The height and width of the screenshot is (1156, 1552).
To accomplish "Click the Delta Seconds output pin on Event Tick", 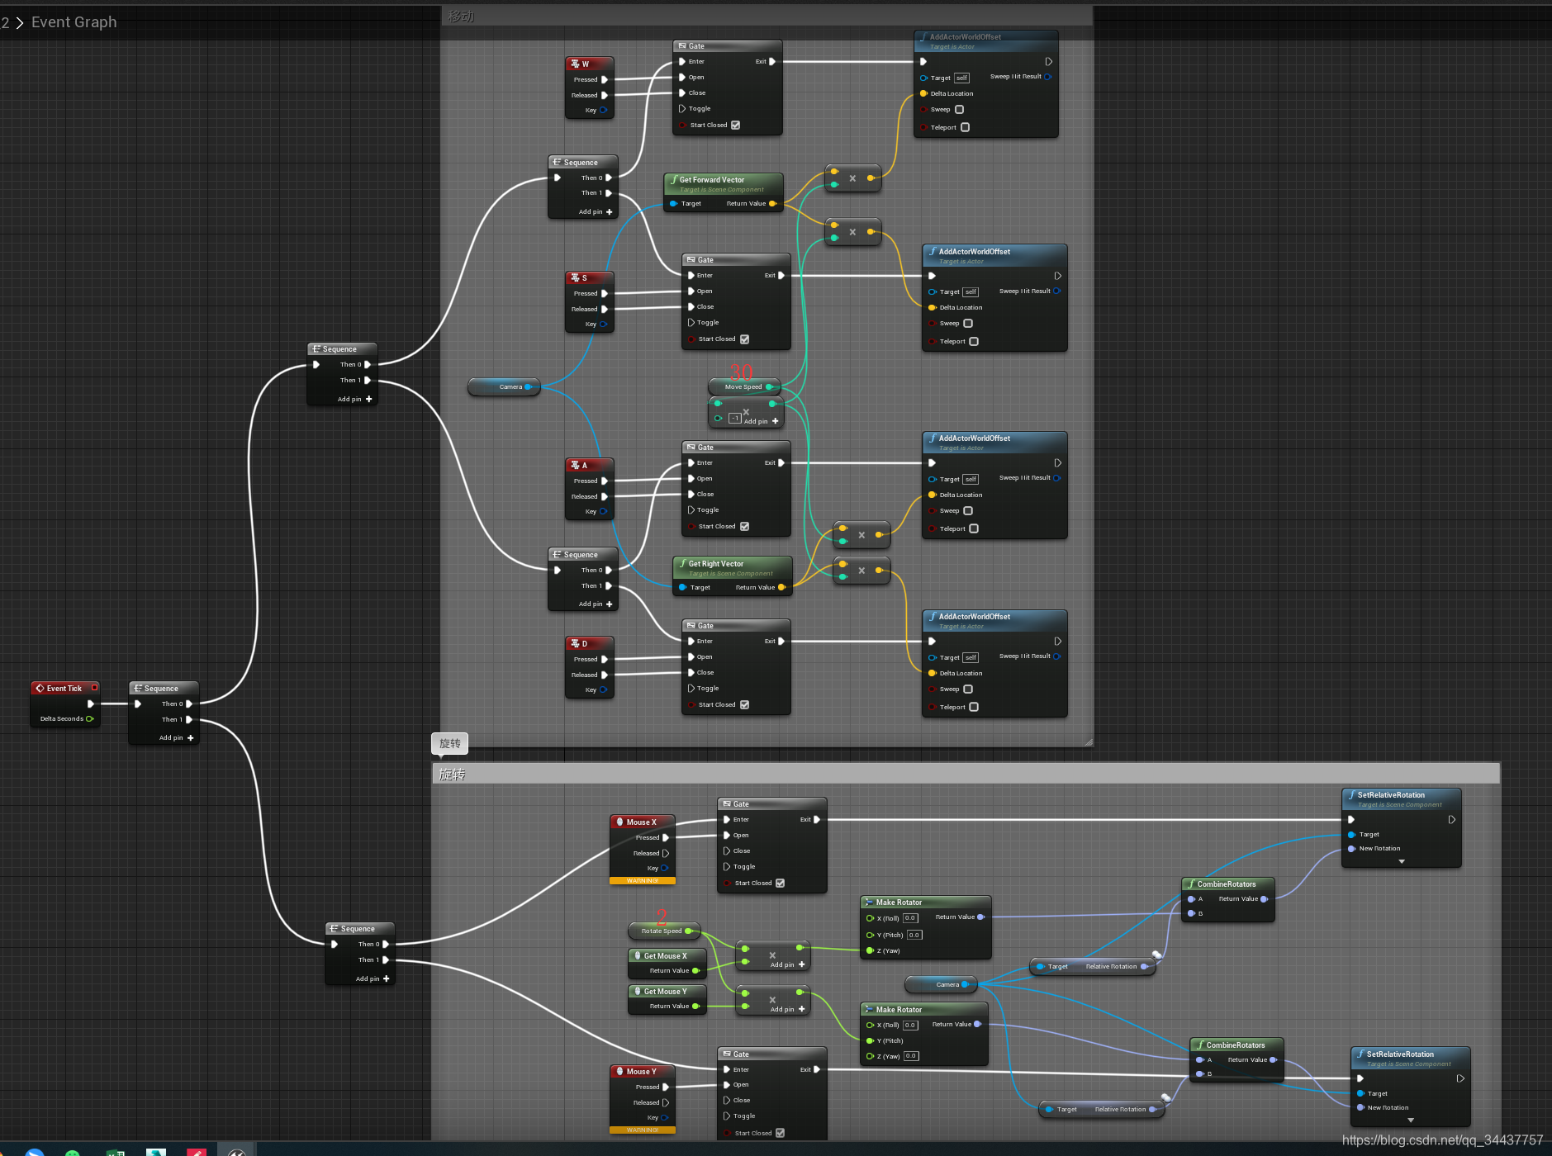I will [90, 718].
